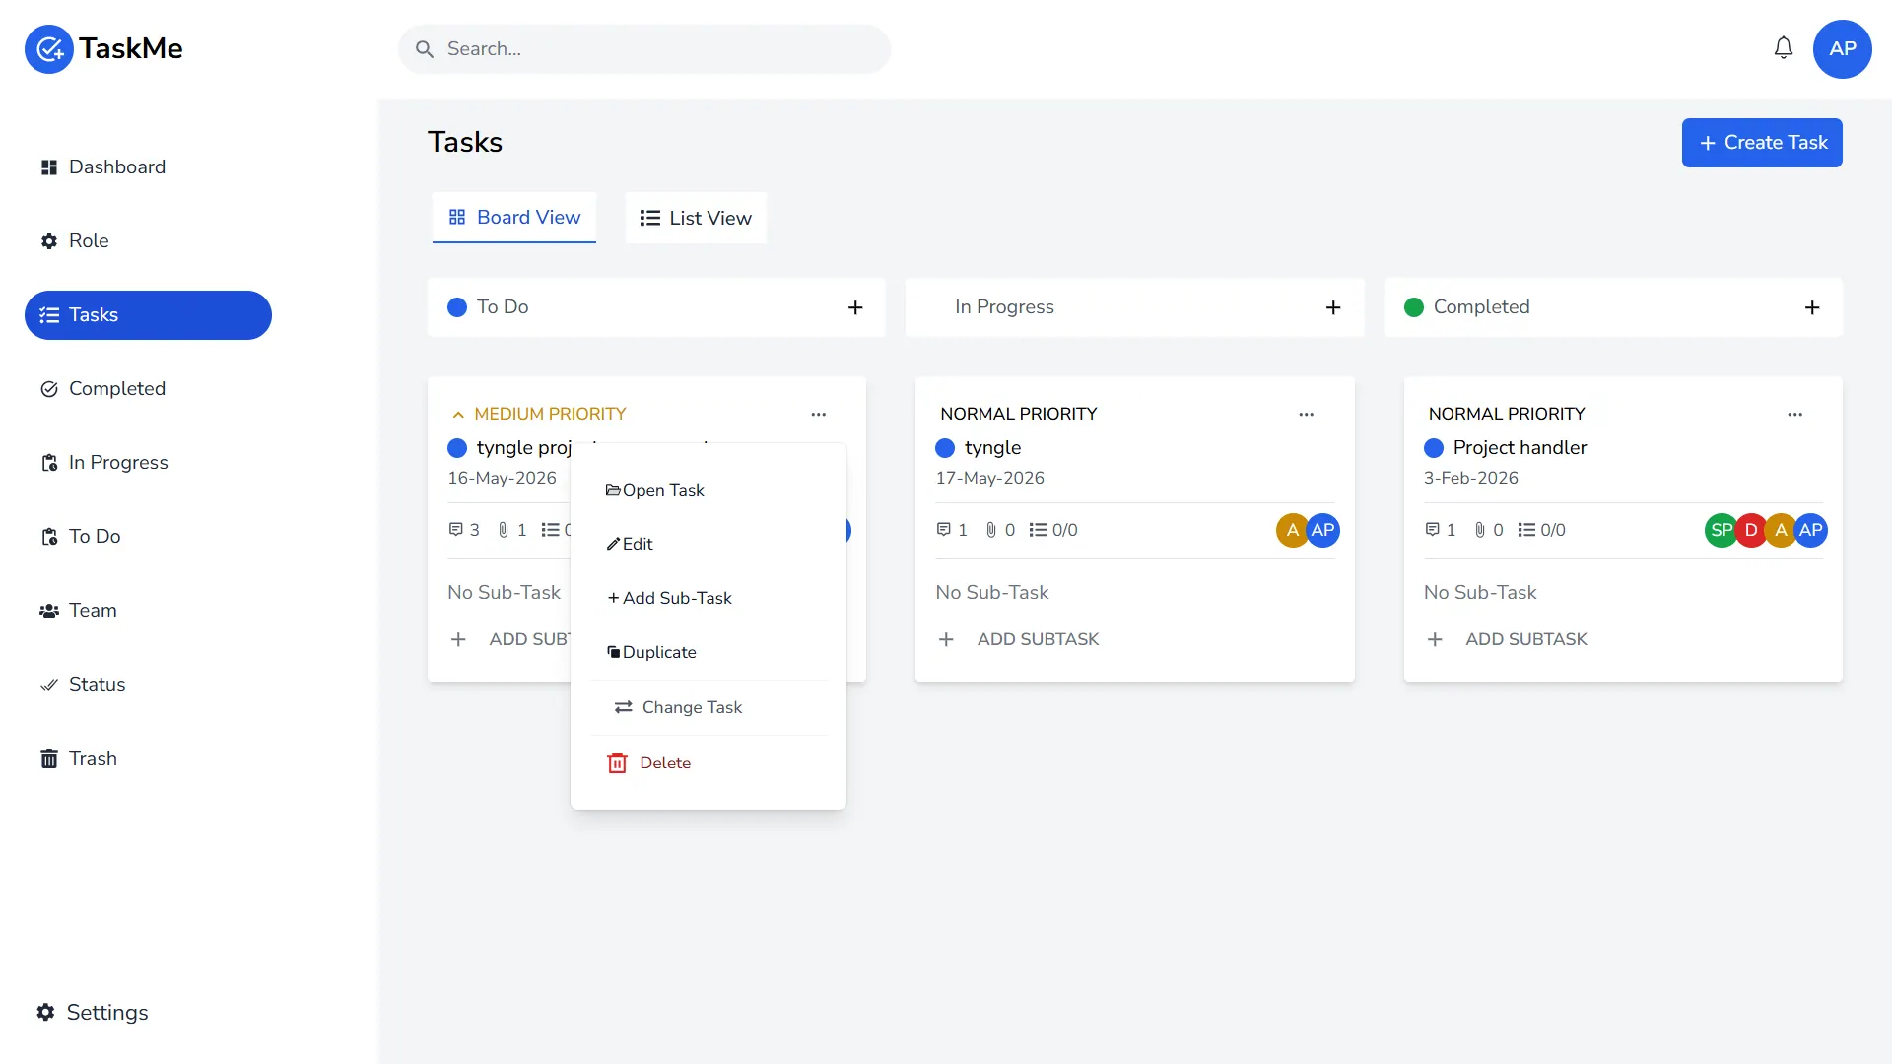The height and width of the screenshot is (1064, 1892).
Task: Add subtask on tyngle card
Action: pos(1019,639)
